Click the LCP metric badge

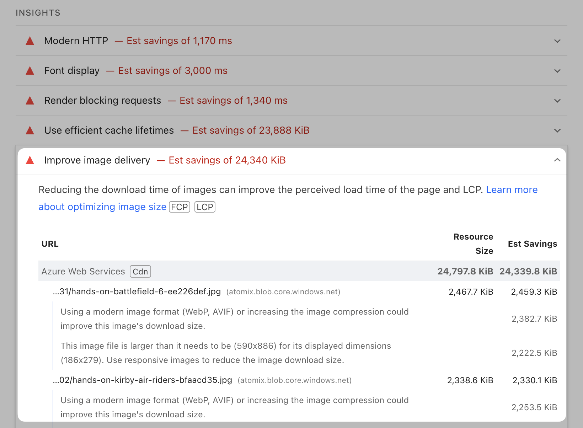205,207
